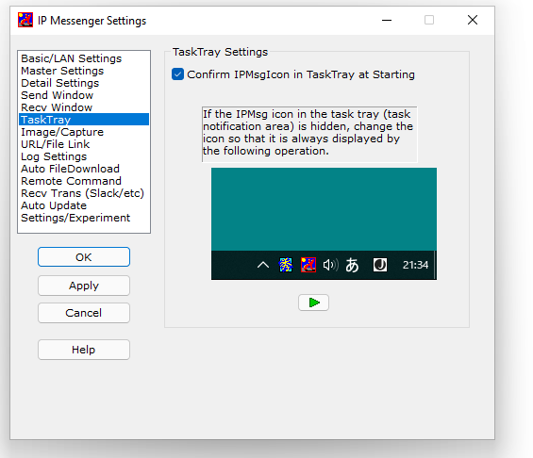Click the 21:34 clock in tray preview
533x458 pixels.
click(x=415, y=265)
